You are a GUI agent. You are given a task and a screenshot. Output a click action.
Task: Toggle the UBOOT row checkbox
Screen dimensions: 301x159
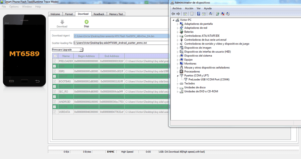pos(55,76)
